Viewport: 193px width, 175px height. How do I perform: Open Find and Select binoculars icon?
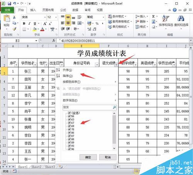point(181,18)
